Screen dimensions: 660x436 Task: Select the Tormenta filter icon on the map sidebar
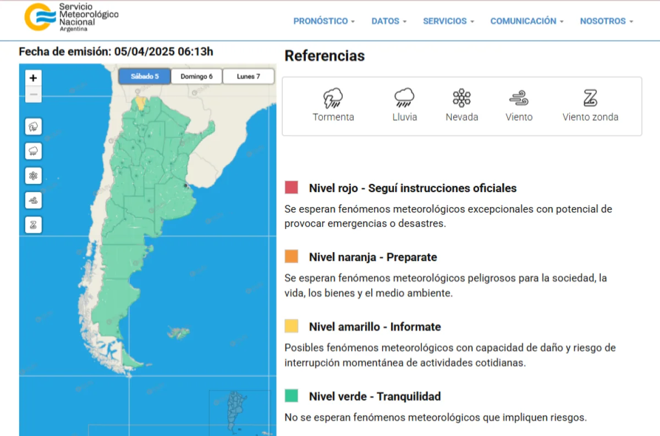(33, 126)
